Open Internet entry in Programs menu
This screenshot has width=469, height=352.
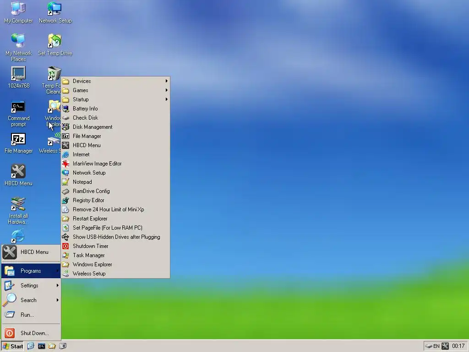pyautogui.click(x=115, y=154)
